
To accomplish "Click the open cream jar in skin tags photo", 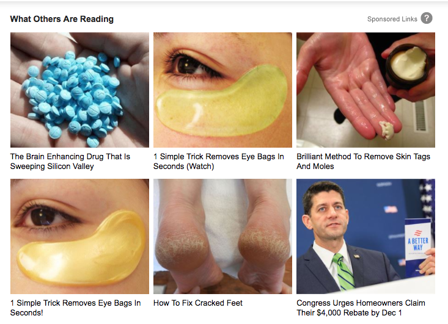I will point(408,65).
